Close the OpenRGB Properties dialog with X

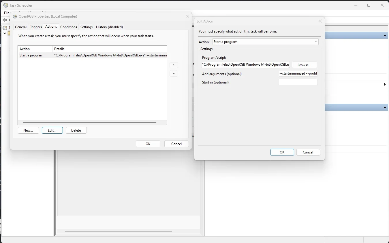[x=187, y=16]
